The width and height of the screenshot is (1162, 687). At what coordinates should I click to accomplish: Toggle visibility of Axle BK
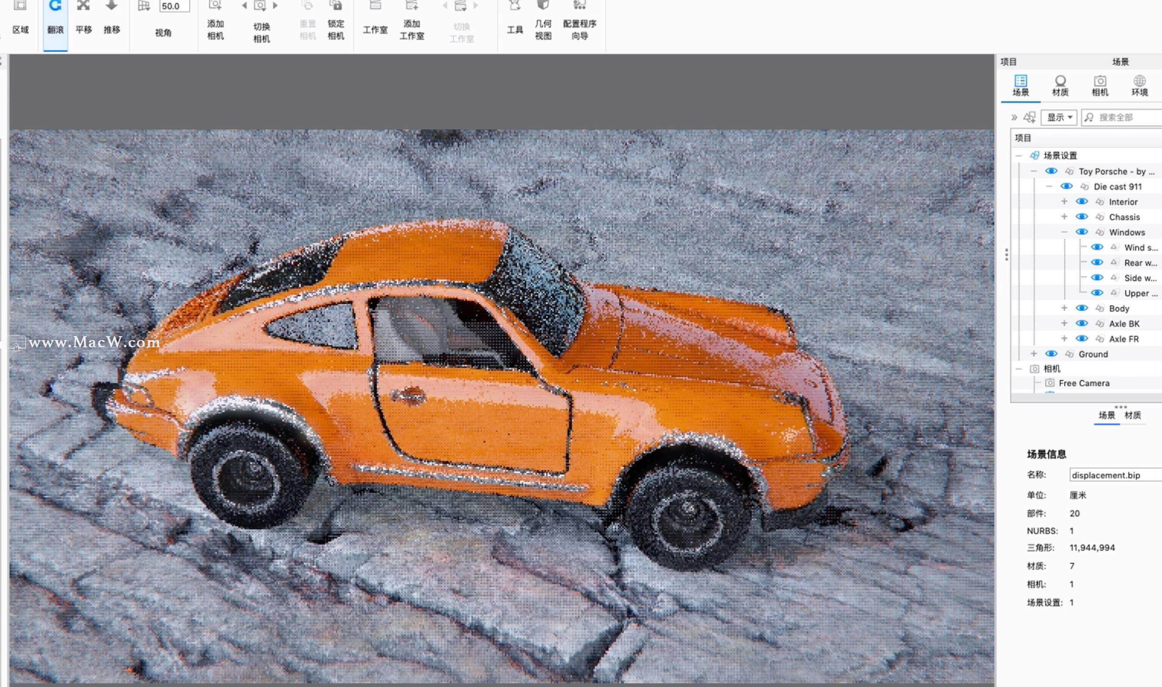tap(1081, 323)
